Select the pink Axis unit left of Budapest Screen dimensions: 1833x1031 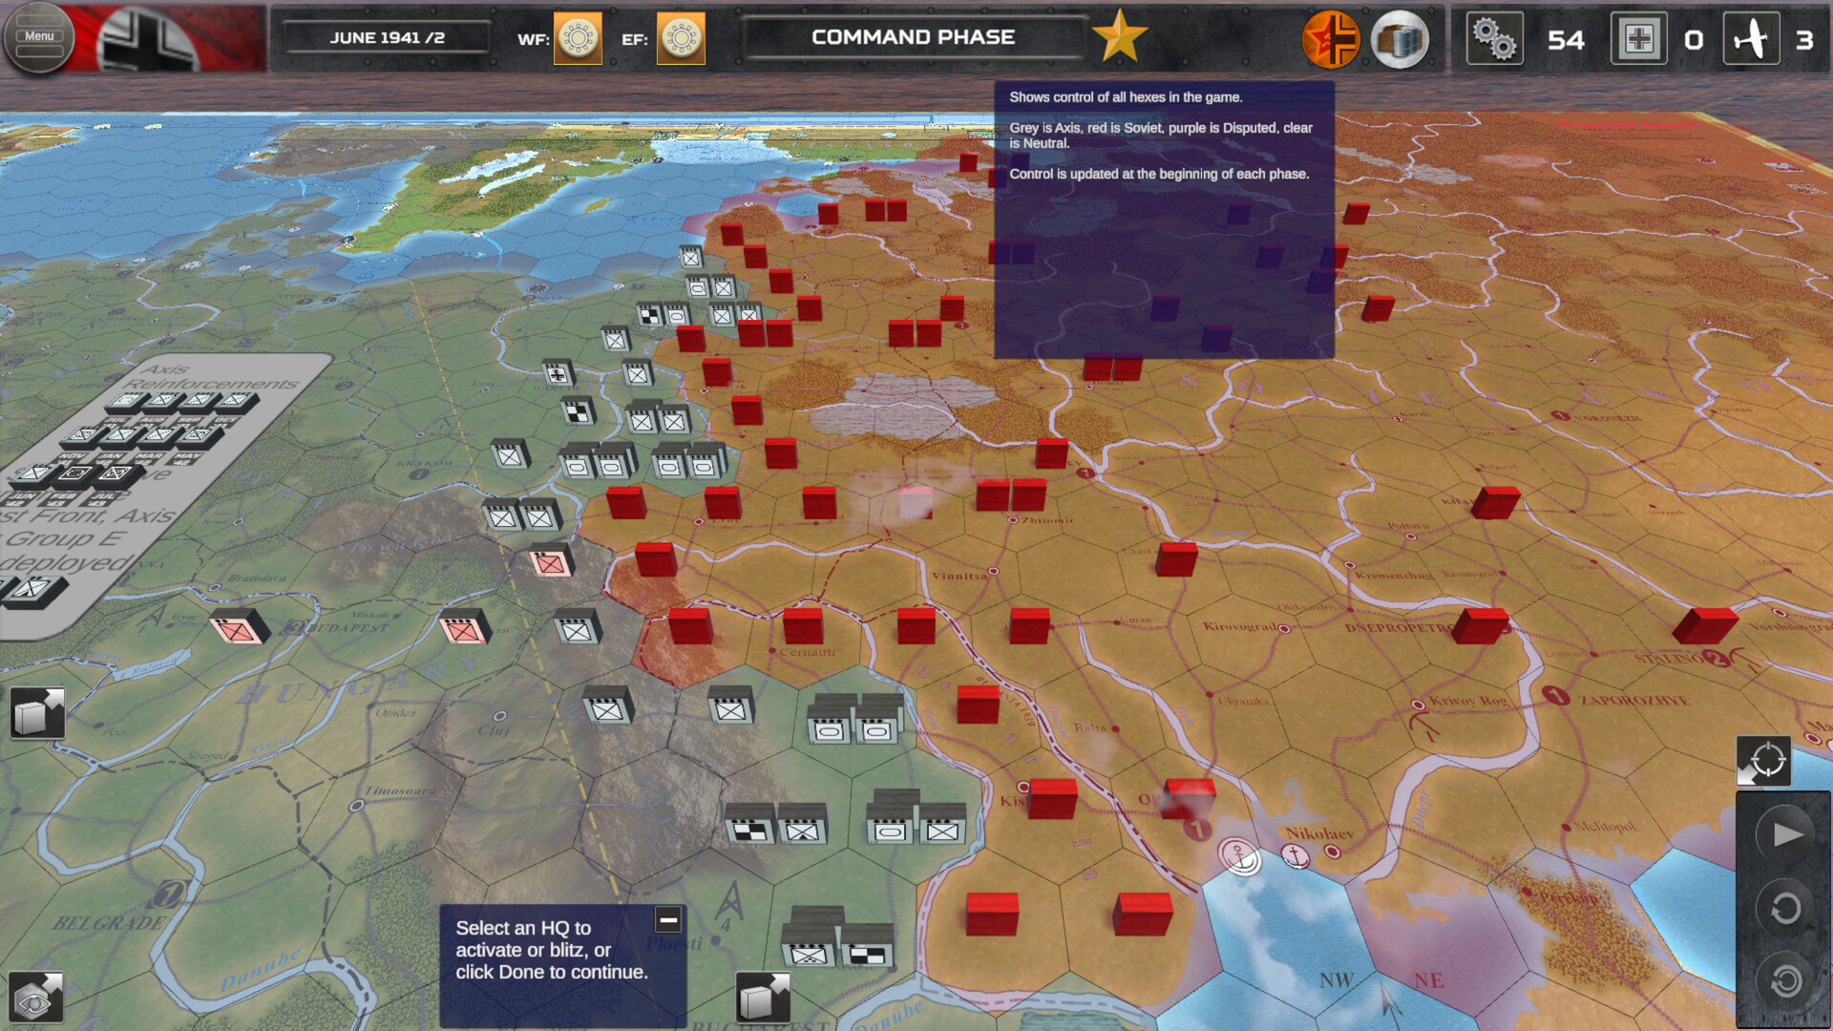coord(239,627)
